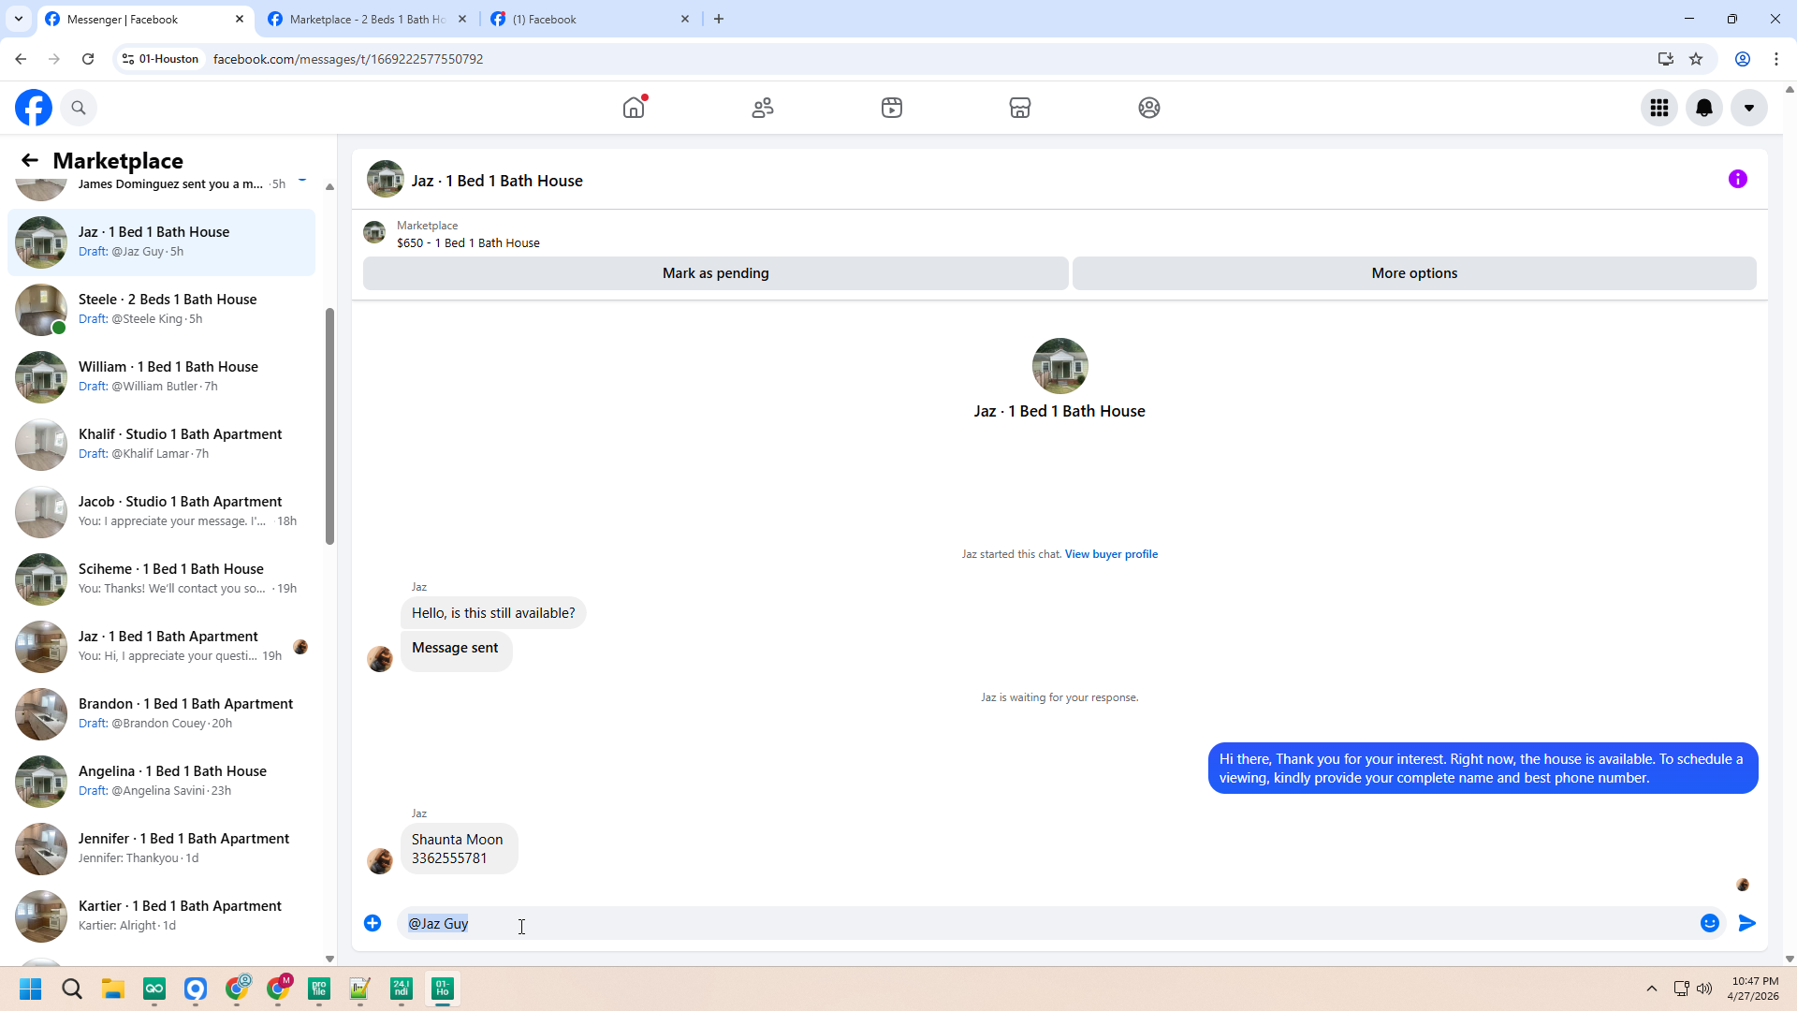Show hidden system tray icons
This screenshot has width=1797, height=1011.
tap(1651, 989)
